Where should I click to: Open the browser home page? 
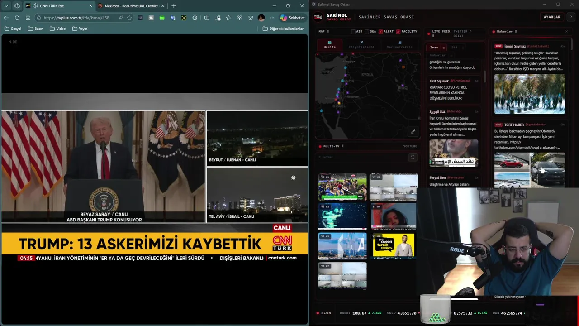(x=28, y=18)
